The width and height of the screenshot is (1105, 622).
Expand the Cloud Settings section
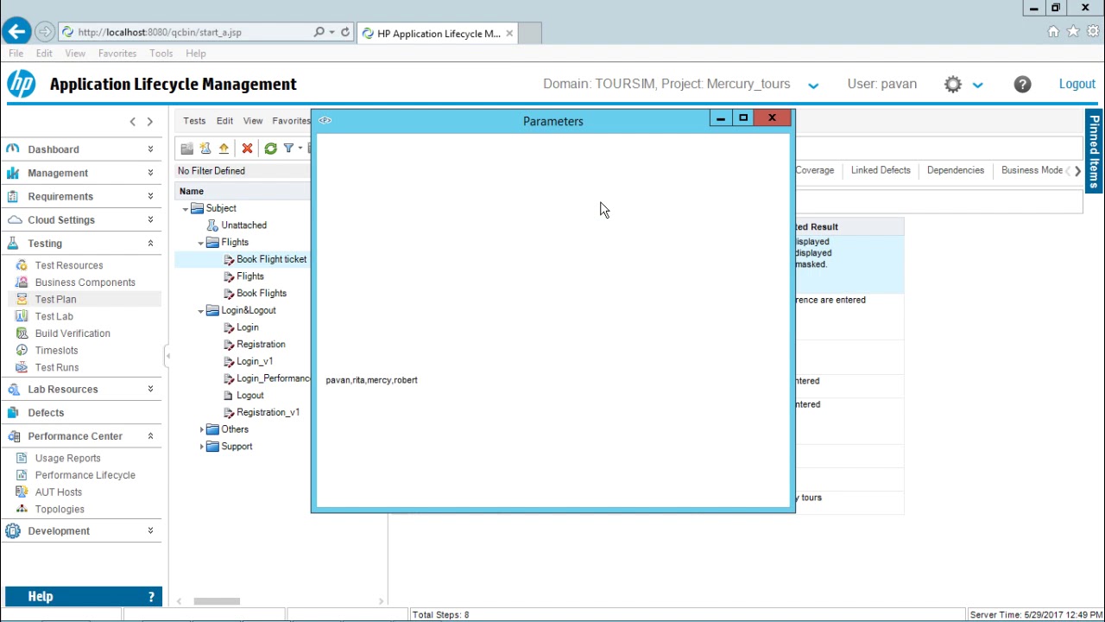(x=150, y=219)
